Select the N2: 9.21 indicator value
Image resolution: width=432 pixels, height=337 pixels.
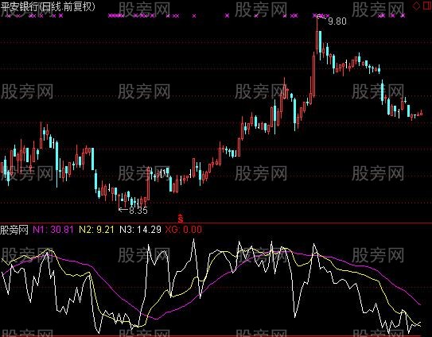96,230
